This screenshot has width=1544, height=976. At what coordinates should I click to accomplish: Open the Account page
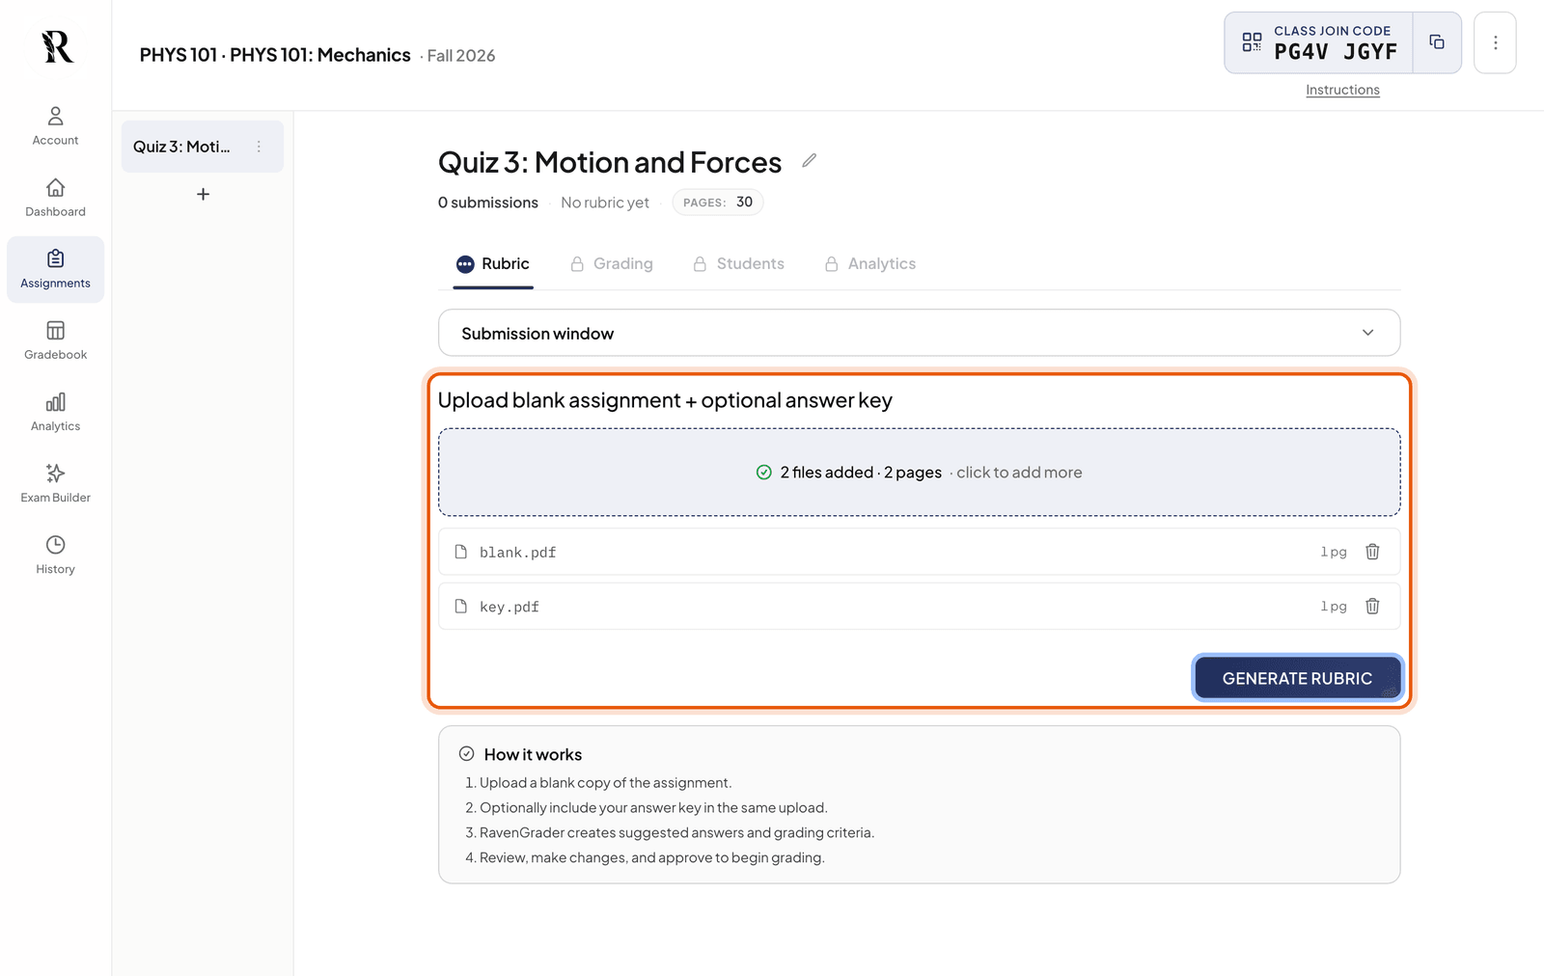pos(55,126)
